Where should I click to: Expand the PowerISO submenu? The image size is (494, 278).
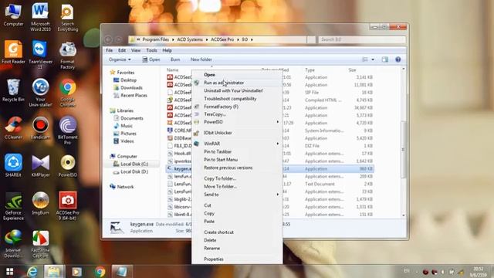pos(237,122)
